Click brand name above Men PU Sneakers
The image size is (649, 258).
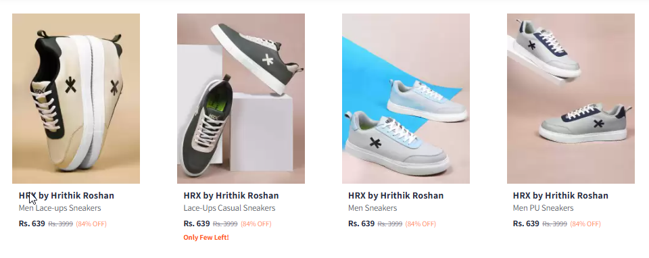click(x=560, y=196)
